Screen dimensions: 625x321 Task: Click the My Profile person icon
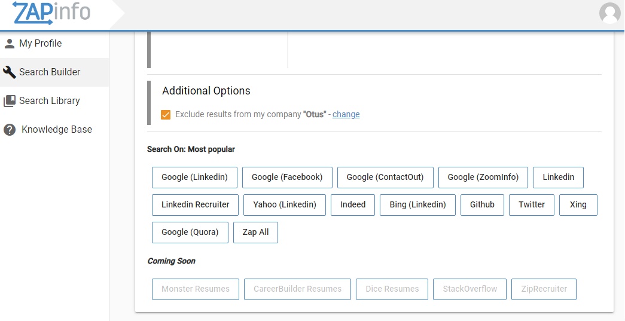10,44
